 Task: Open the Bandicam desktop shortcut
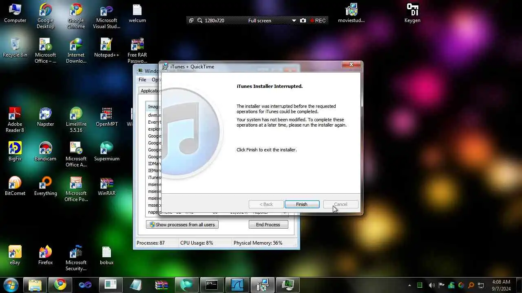click(45, 151)
